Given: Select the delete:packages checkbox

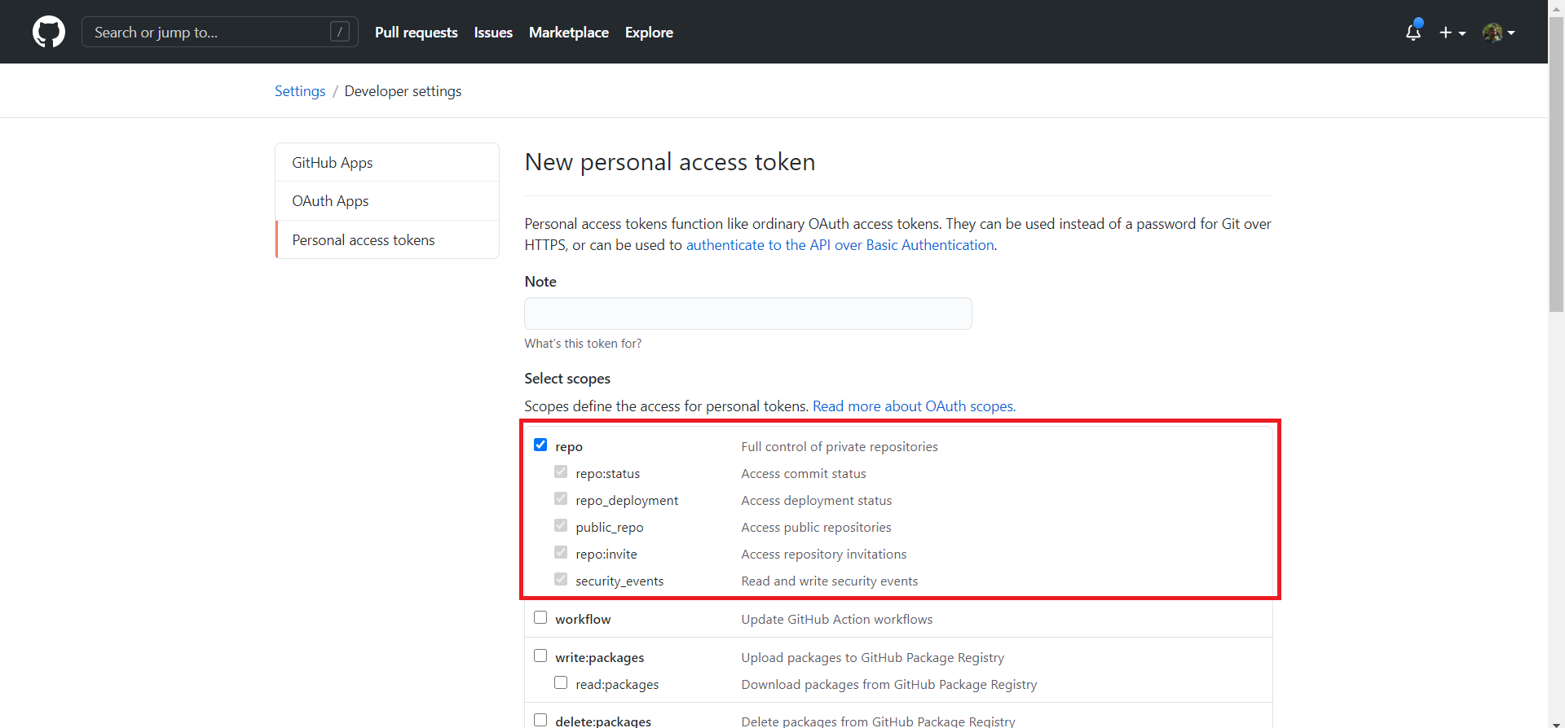Looking at the screenshot, I should (540, 720).
